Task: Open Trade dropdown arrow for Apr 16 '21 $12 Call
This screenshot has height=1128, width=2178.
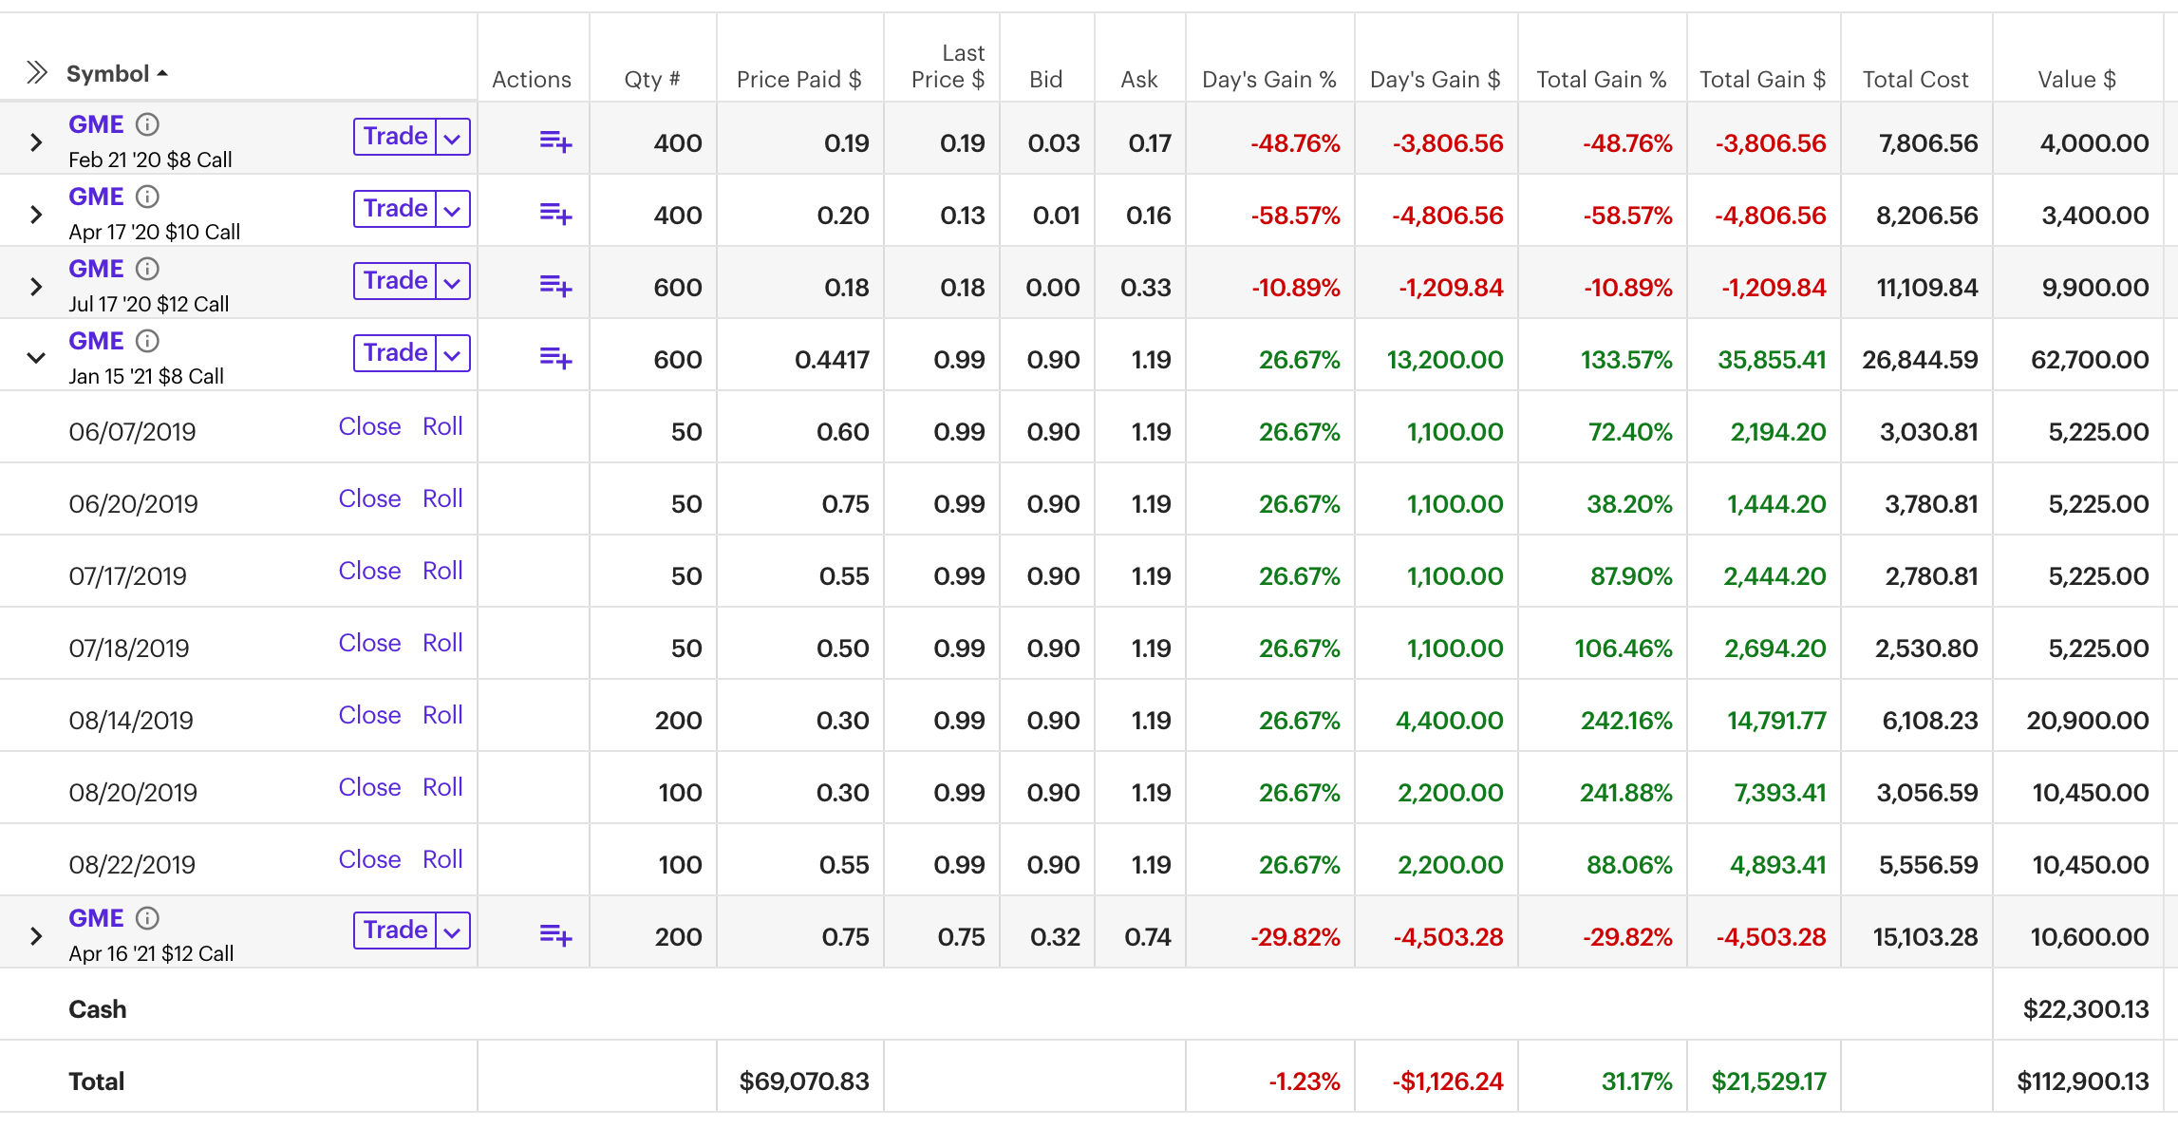Action: (x=453, y=931)
